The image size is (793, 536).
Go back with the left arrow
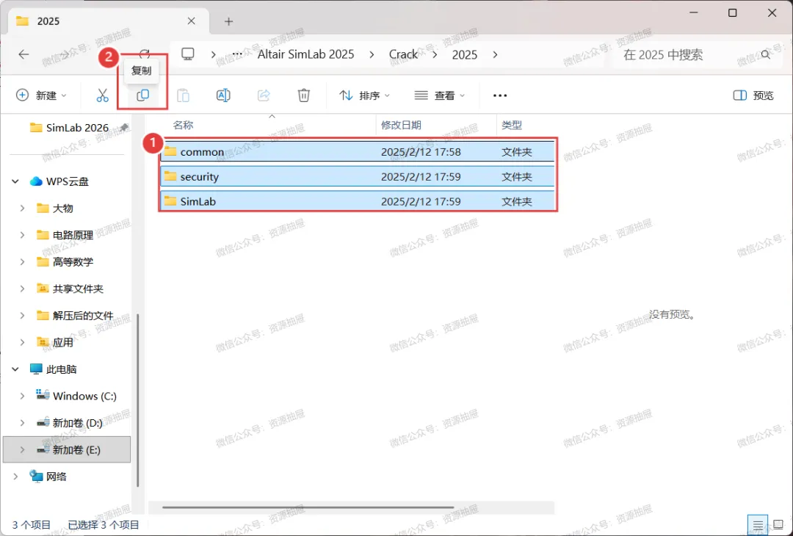(23, 54)
